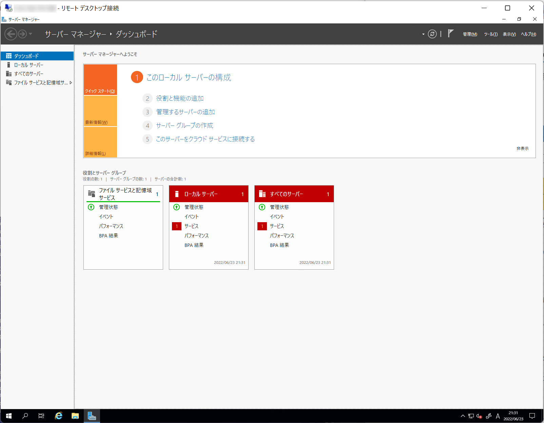Click このローカル サーバーの構成 link
Screen dimensions: 544x423
(189, 78)
